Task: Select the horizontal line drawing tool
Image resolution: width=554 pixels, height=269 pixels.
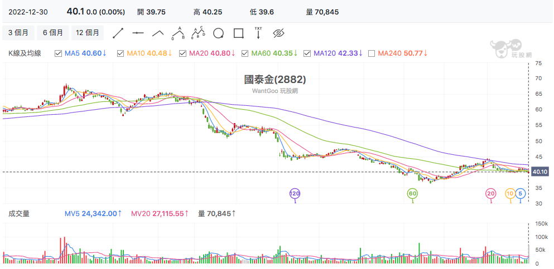Action: (x=138, y=33)
